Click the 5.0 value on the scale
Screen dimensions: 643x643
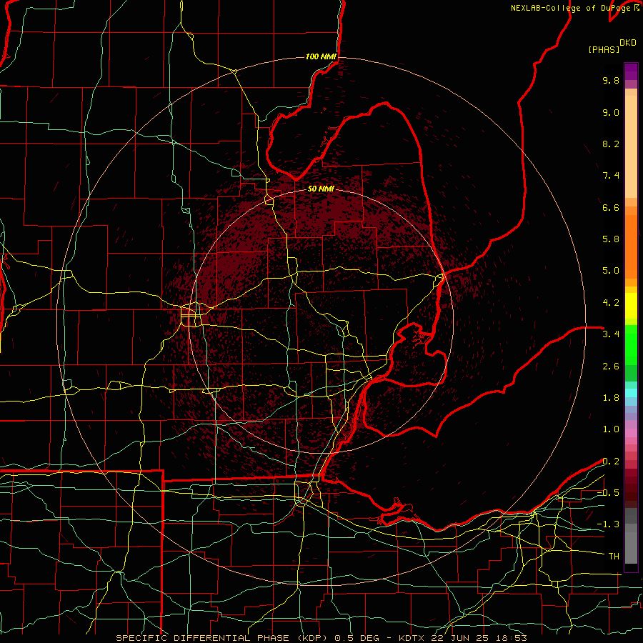tap(611, 271)
